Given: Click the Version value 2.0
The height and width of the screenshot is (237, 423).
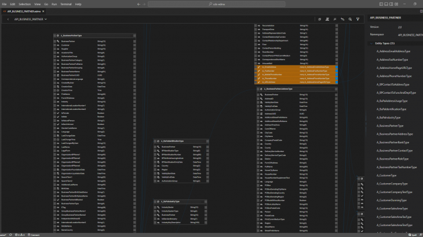Looking at the screenshot, I should [399, 27].
